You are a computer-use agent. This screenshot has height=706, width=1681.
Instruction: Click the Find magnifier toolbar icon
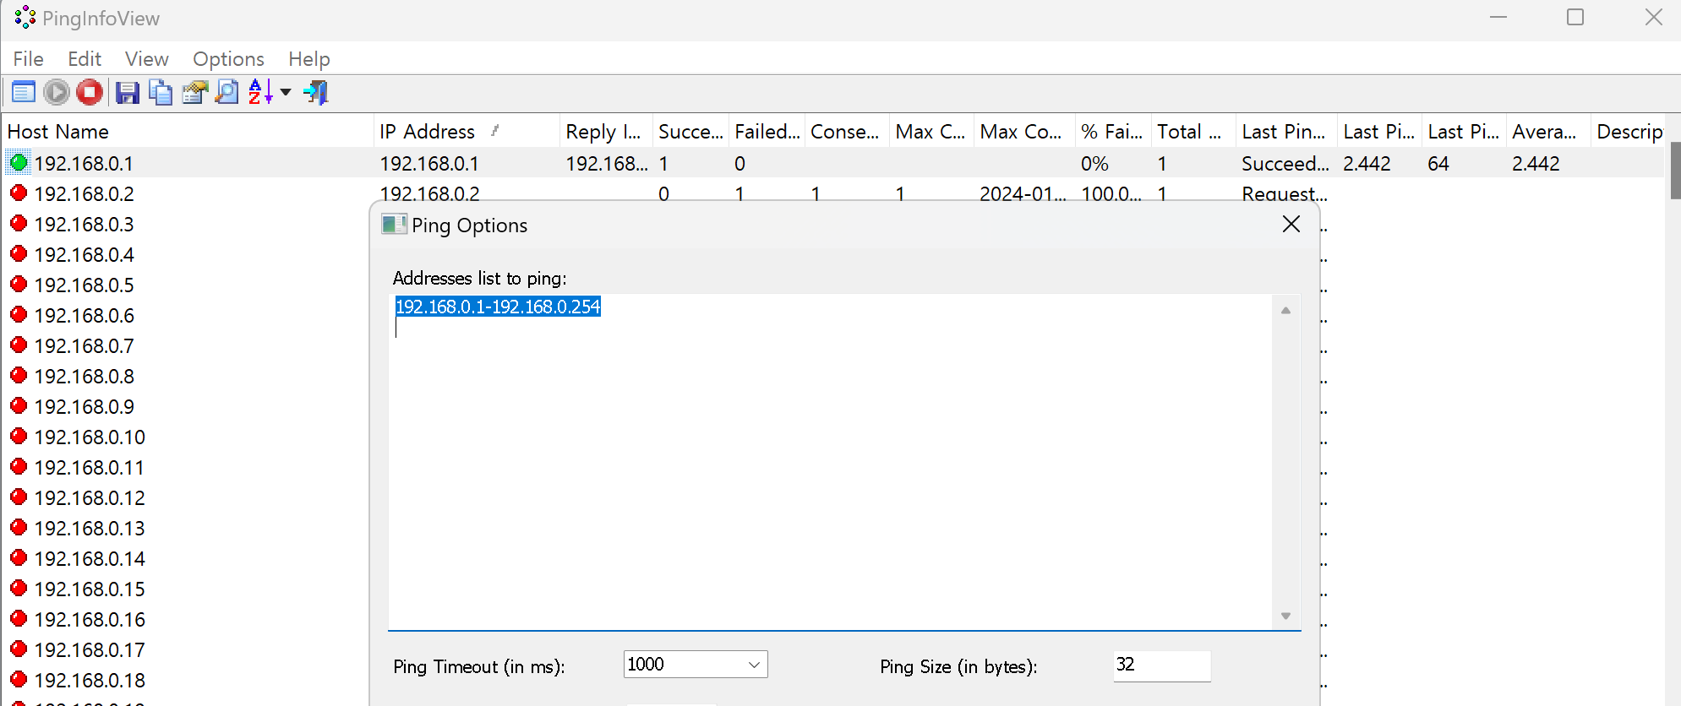point(227,92)
